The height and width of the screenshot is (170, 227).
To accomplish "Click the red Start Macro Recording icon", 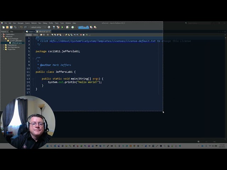I will point(81,35).
